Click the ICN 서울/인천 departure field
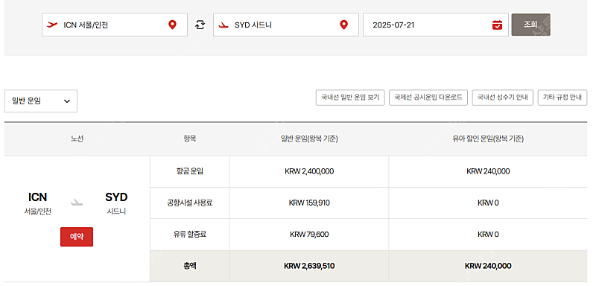This screenshot has width=596, height=286. coord(115,25)
